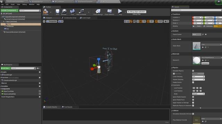222x124 pixels.
Task: Compile the blueprint with Compile icon
Action: [45, 12]
